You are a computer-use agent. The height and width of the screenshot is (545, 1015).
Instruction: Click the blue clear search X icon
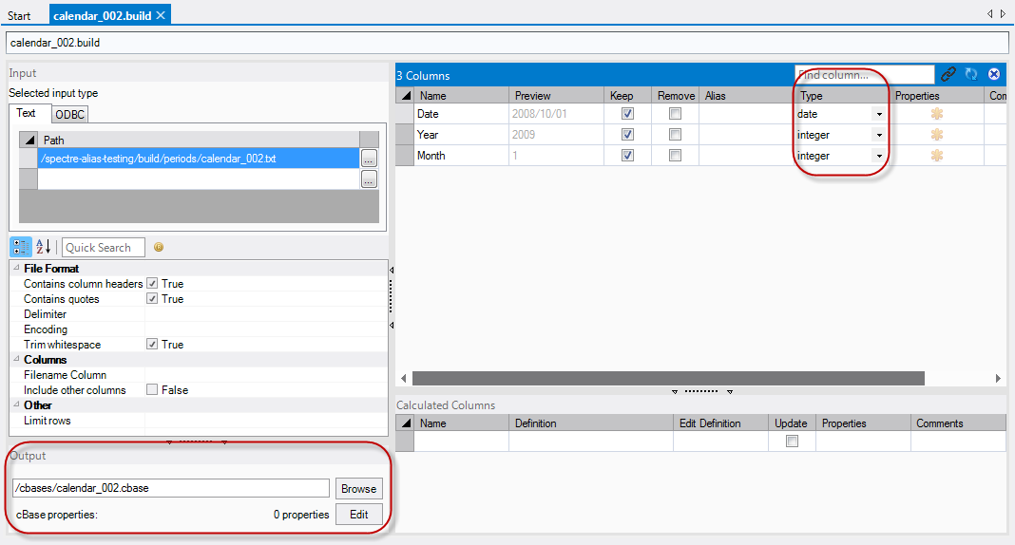tap(994, 74)
